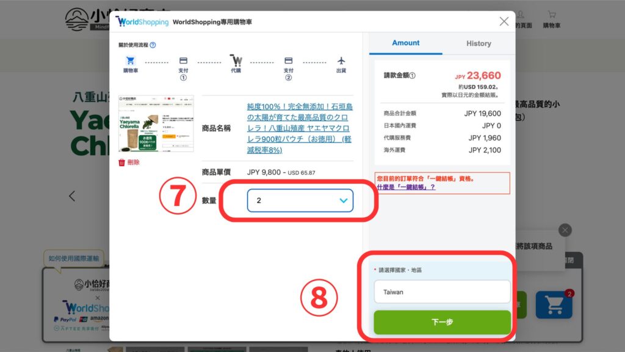625x352 pixels.
Task: Click the help icon beside 關於使用流程
Action: point(153,45)
